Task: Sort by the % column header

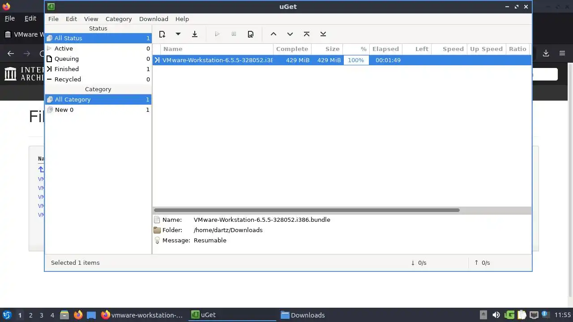Action: click(356, 49)
